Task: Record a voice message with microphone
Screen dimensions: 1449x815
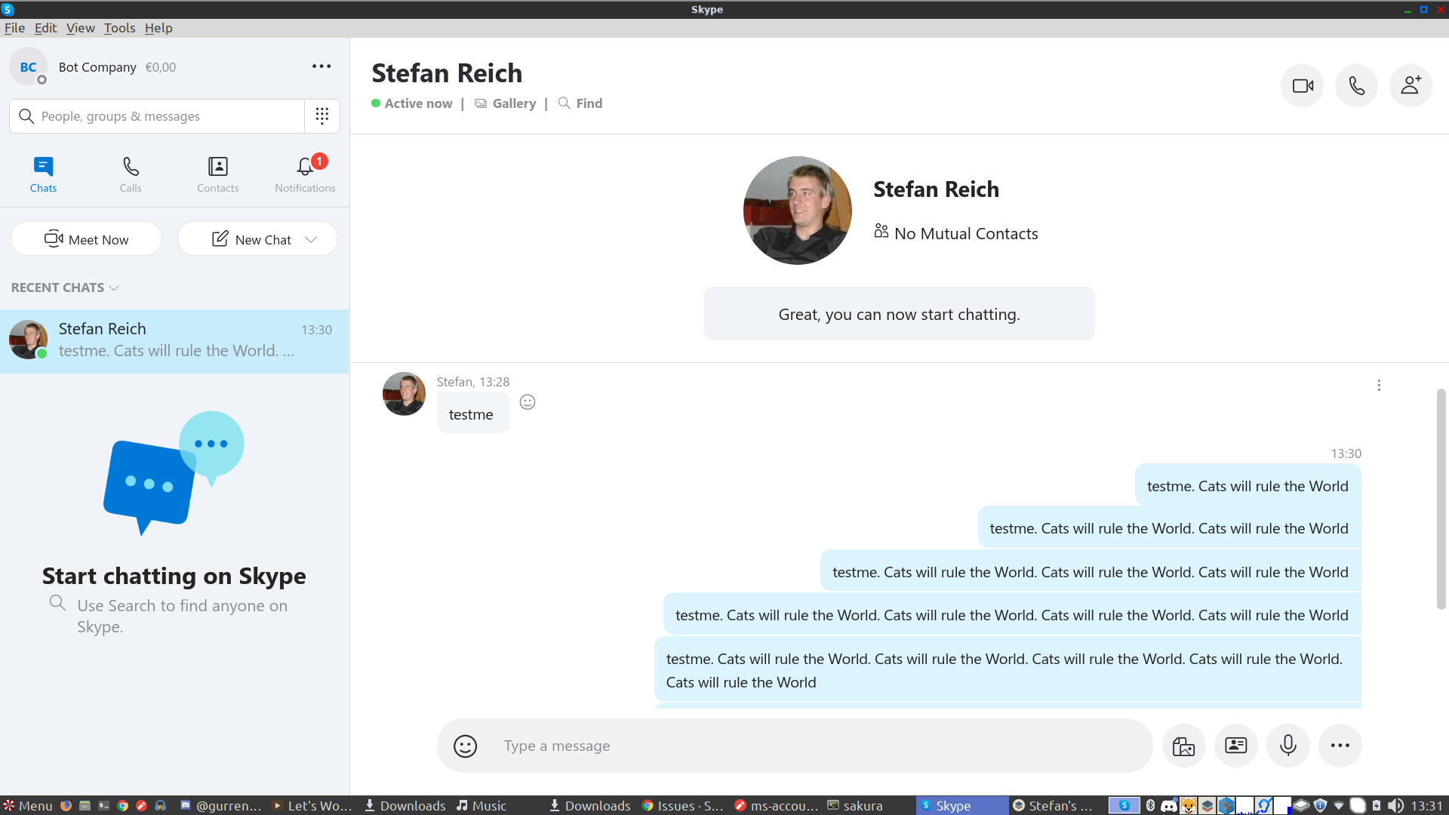Action: coord(1287,746)
